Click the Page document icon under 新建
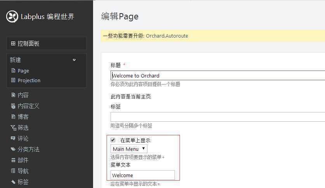The width and height of the screenshot is (325, 188). pyautogui.click(x=13, y=71)
